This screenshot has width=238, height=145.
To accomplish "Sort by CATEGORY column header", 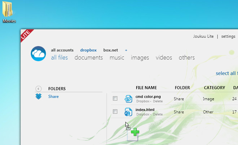I will (x=215, y=88).
